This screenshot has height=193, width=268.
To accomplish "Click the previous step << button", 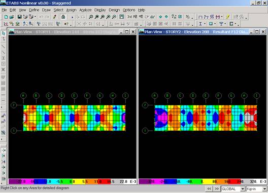I will point(209,189).
